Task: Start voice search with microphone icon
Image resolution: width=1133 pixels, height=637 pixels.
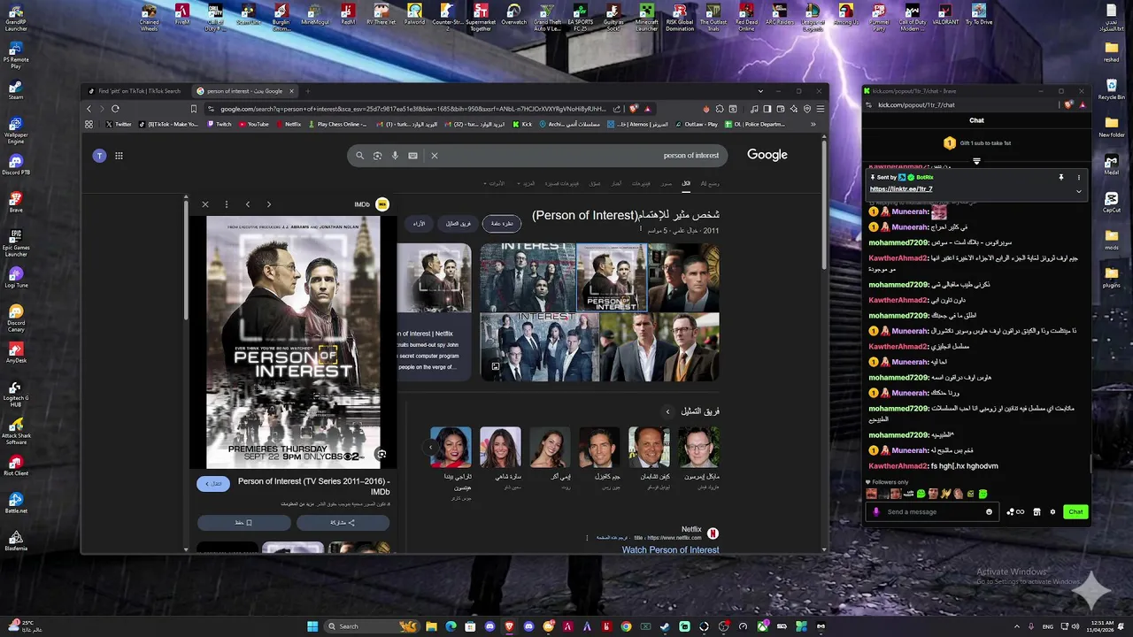Action: (395, 156)
